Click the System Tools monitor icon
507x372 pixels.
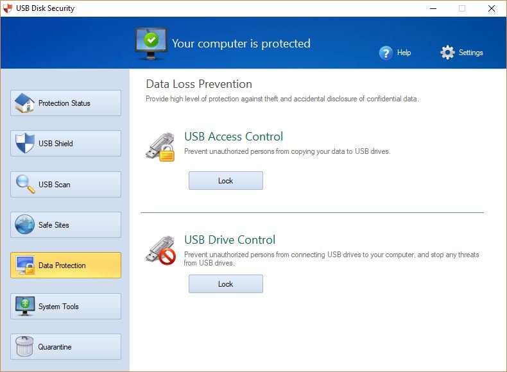(25, 306)
